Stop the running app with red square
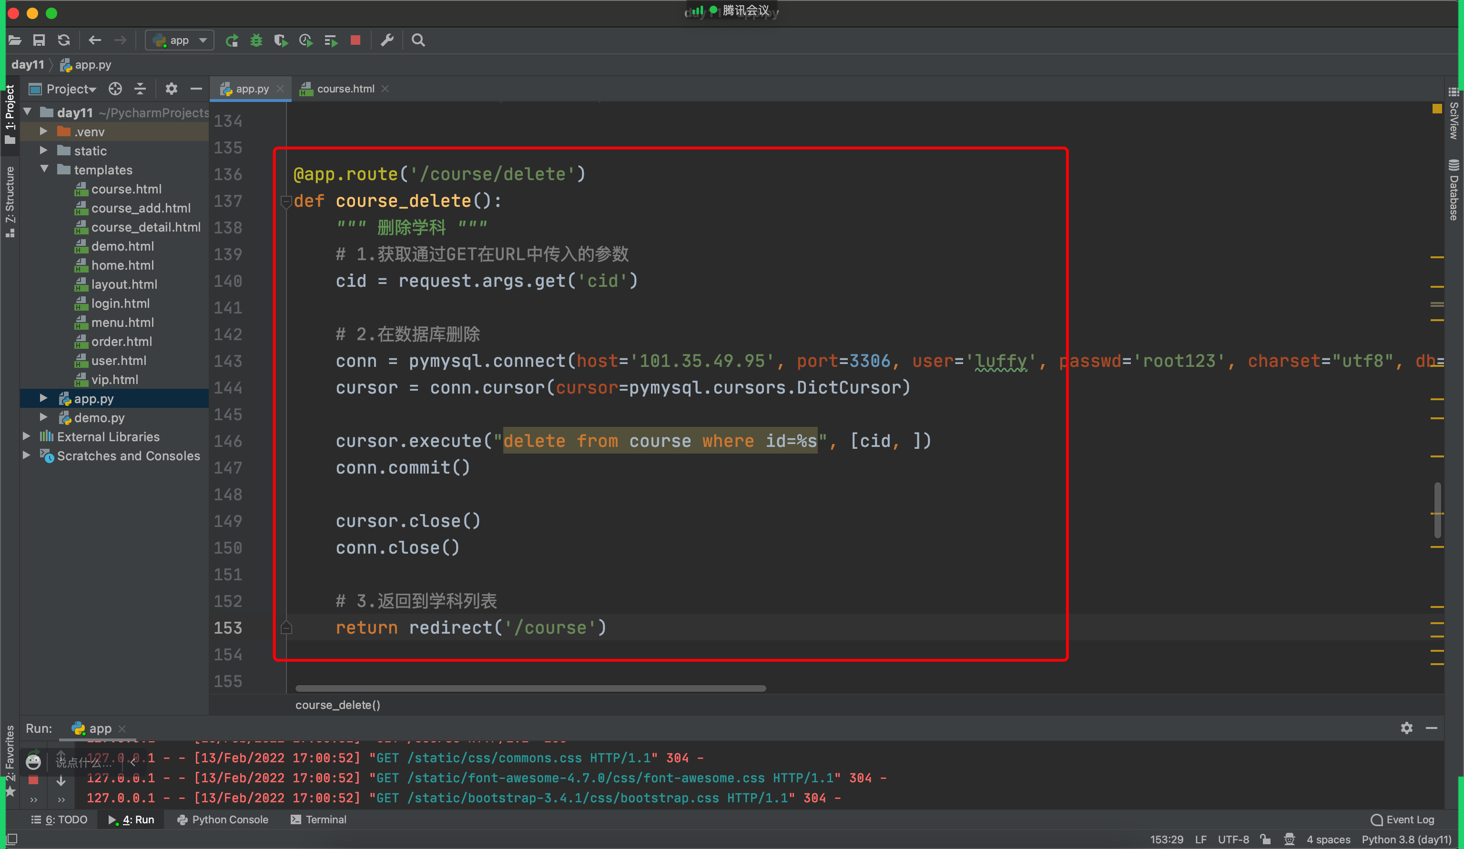Image resolution: width=1464 pixels, height=849 pixels. point(356,40)
